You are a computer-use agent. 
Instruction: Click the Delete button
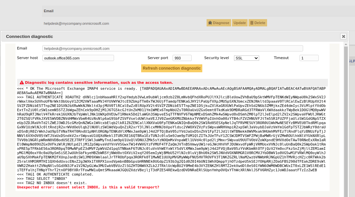(257, 23)
